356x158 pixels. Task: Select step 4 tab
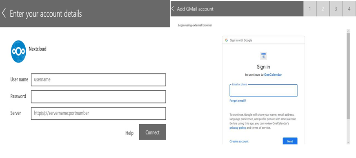tap(349, 9)
